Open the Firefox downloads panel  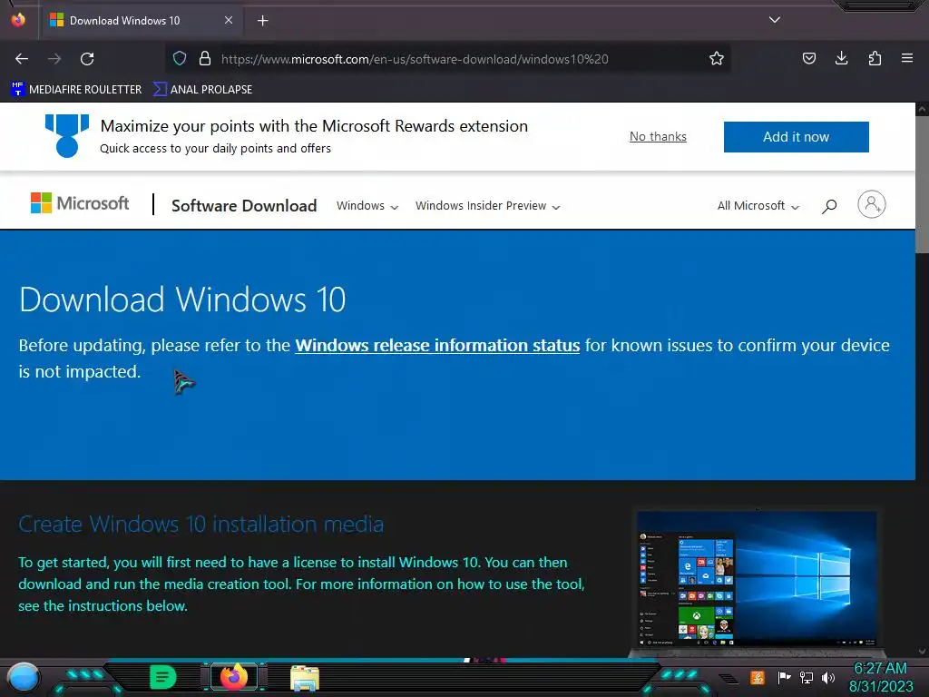841,58
